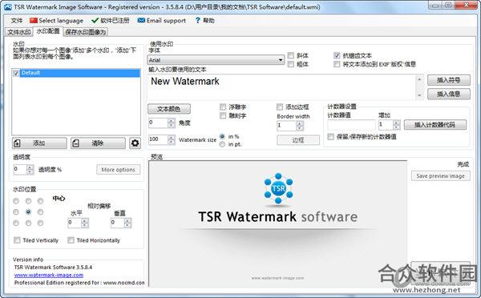Open the 文件 menu
The image size is (481, 298).
[x=17, y=21]
